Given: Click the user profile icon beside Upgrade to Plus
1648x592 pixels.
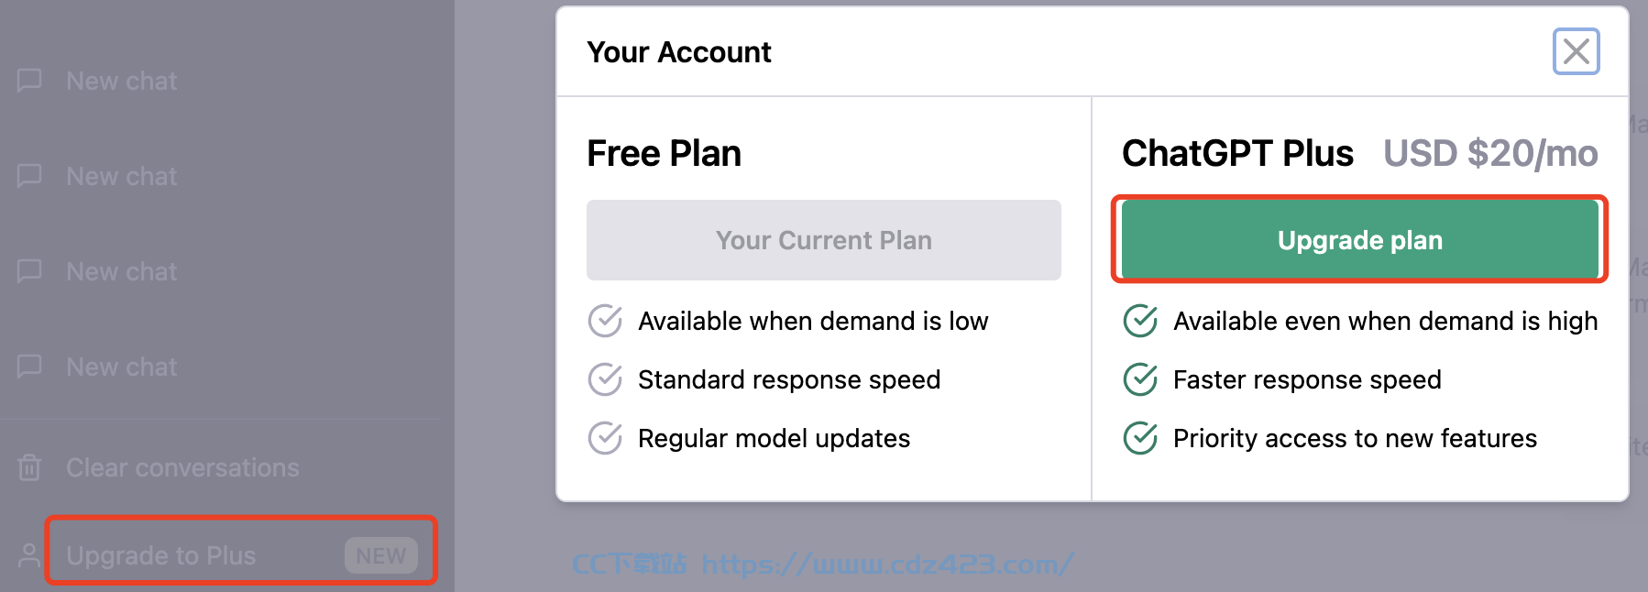Looking at the screenshot, I should coord(29,555).
